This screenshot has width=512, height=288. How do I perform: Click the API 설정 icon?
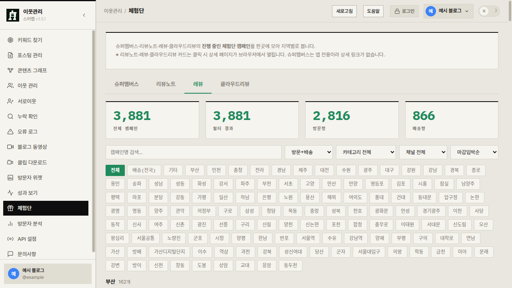tap(10, 239)
